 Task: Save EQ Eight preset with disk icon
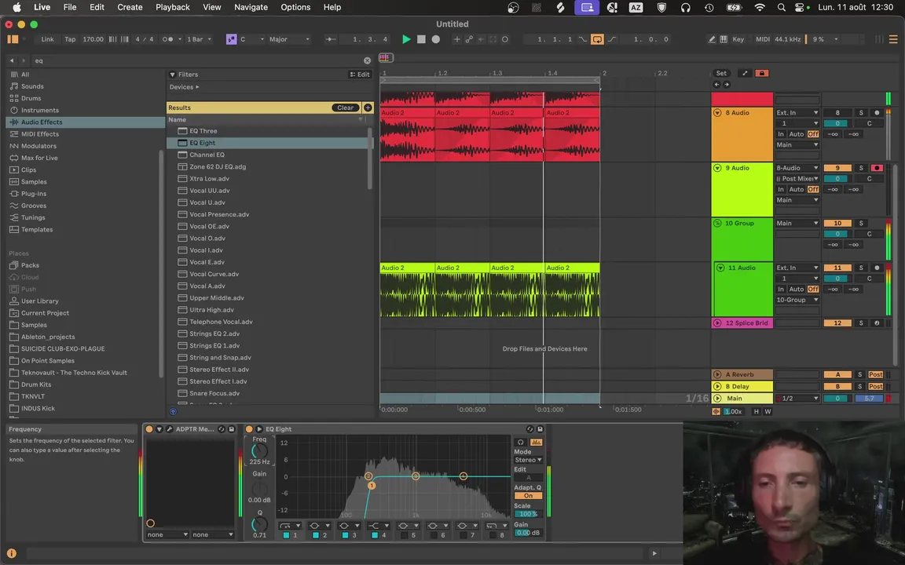540,429
